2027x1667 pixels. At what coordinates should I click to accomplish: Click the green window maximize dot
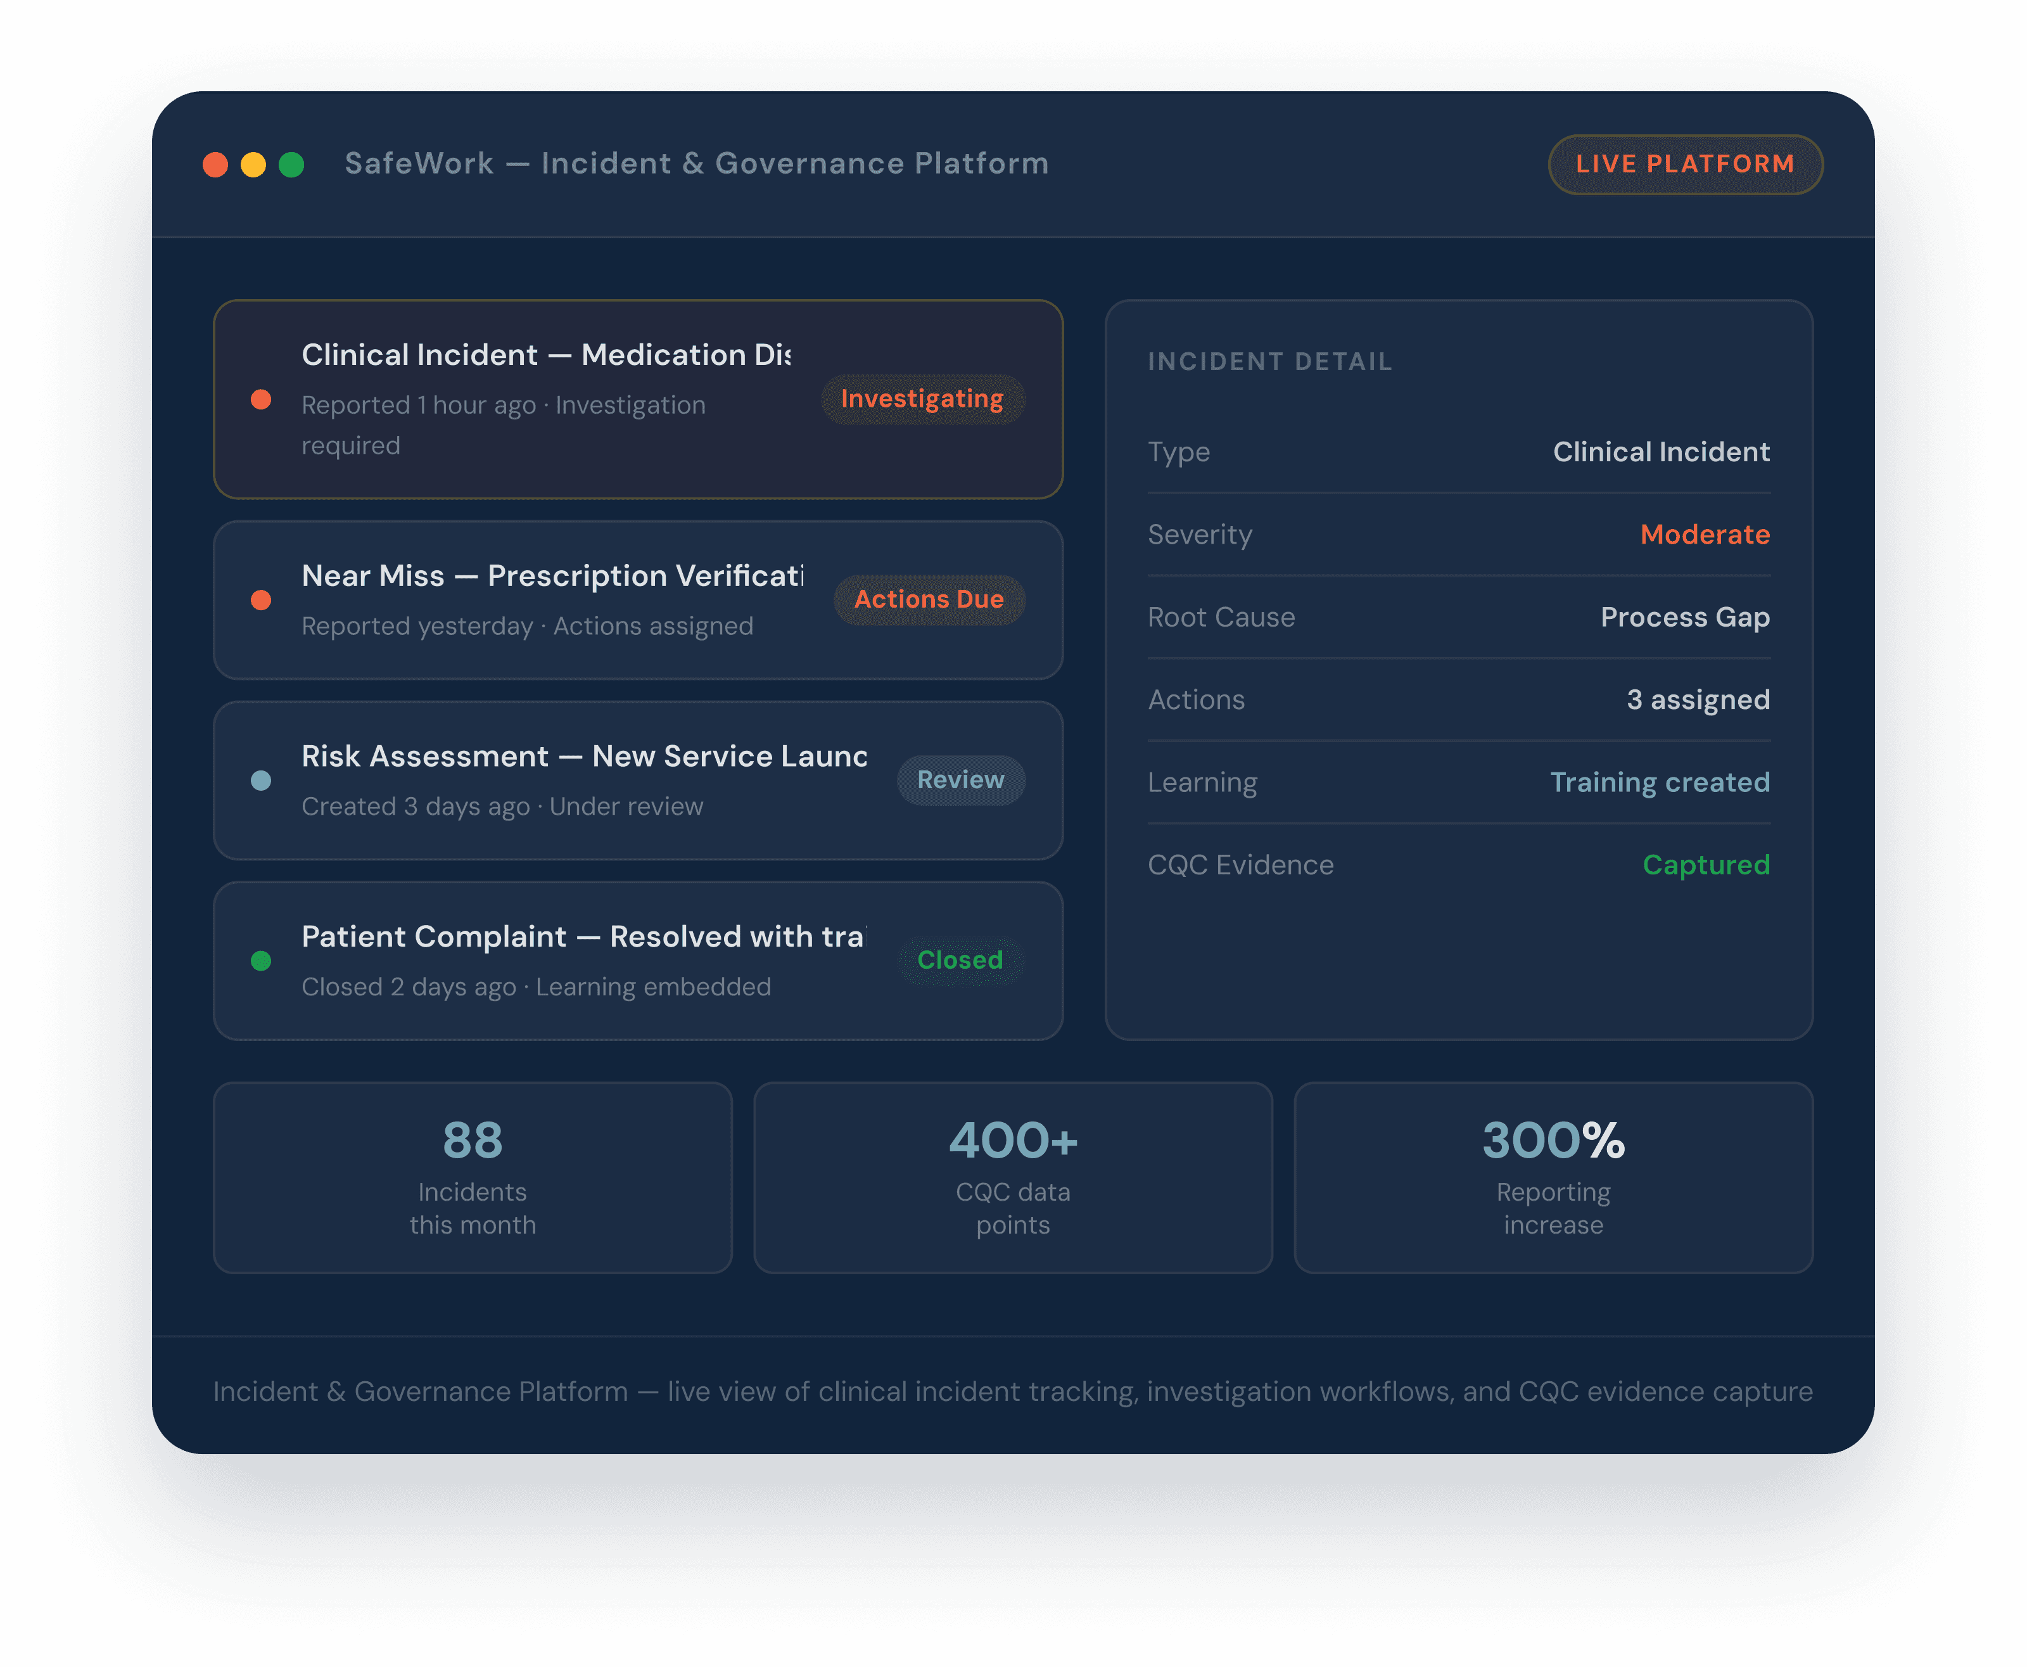tap(292, 164)
